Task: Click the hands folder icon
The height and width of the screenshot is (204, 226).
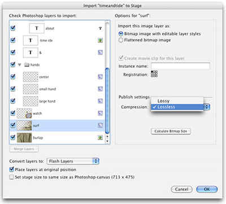Action: pos(27,65)
